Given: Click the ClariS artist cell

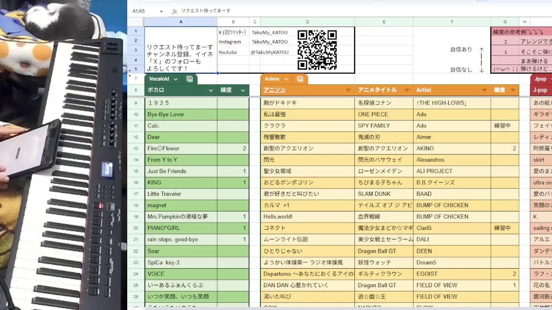Looking at the screenshot, I should 452,228.
